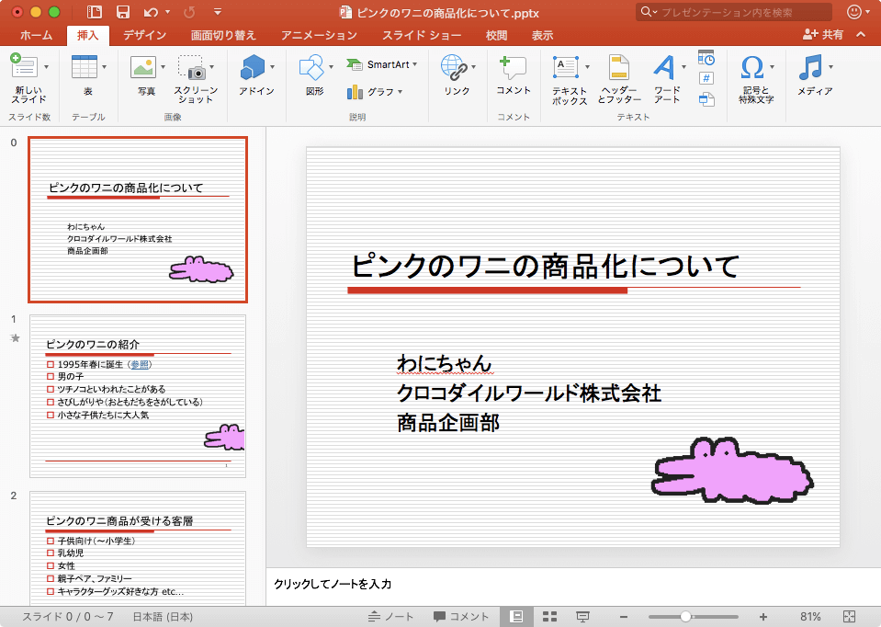The height and width of the screenshot is (627, 881).
Task: Switch to Normal view in status bar
Action: (x=515, y=616)
